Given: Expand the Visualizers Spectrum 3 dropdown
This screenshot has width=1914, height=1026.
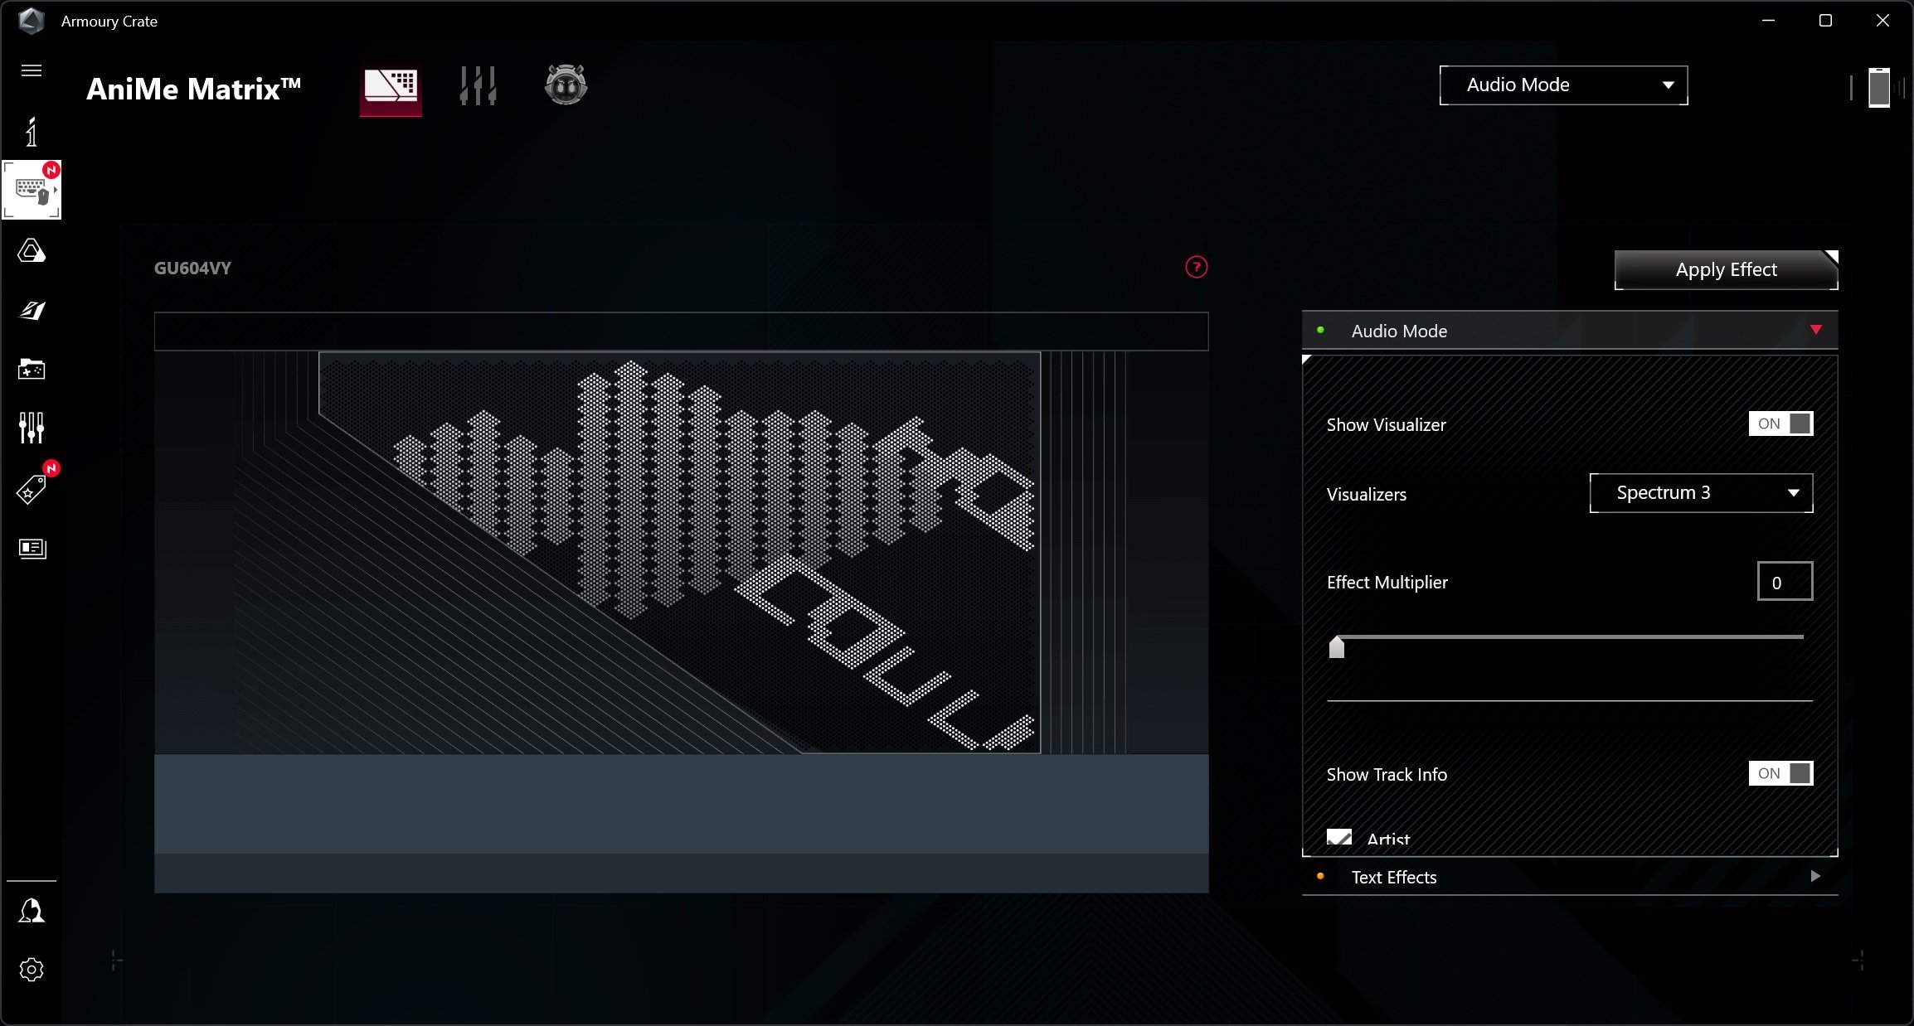Looking at the screenshot, I should tap(1702, 492).
